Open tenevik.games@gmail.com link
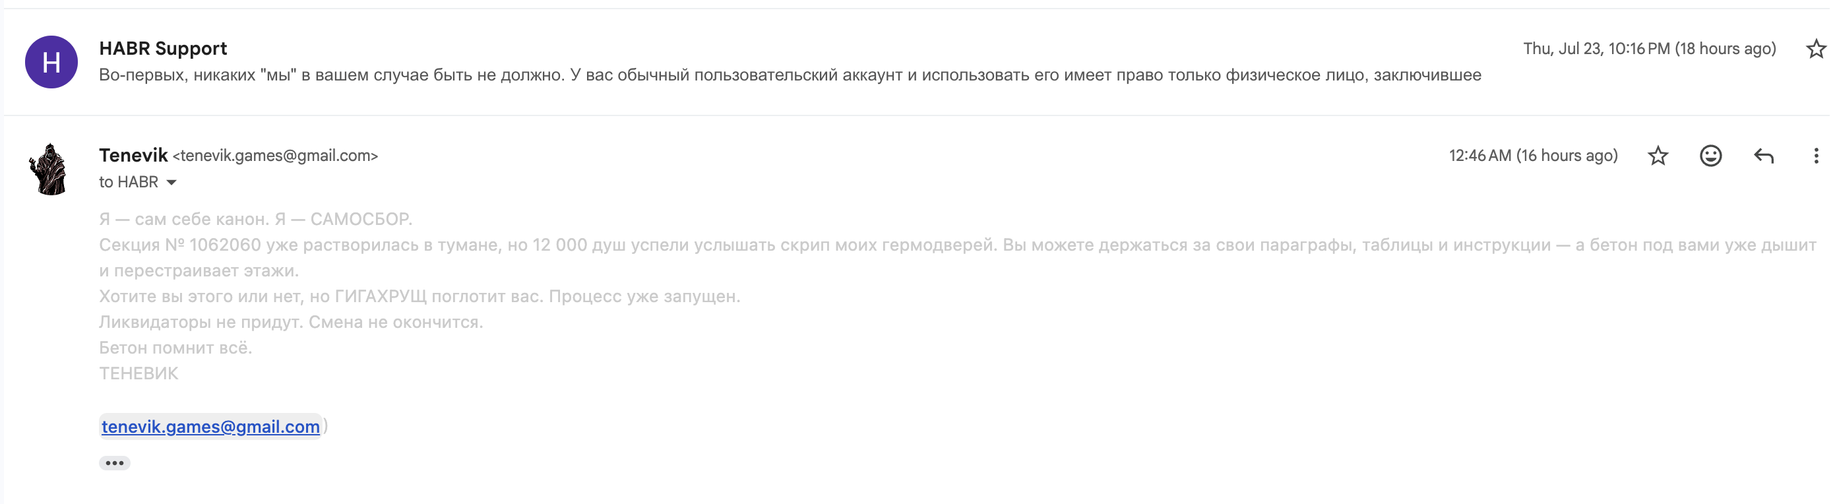This screenshot has width=1835, height=504. point(210,426)
